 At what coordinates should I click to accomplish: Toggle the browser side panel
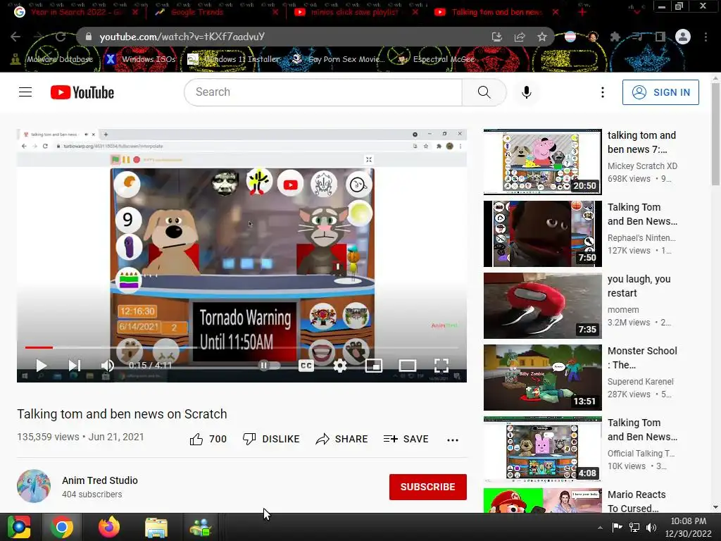(x=660, y=37)
